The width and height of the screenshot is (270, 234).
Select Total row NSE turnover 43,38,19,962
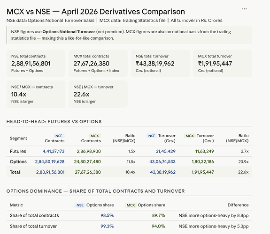163,172
